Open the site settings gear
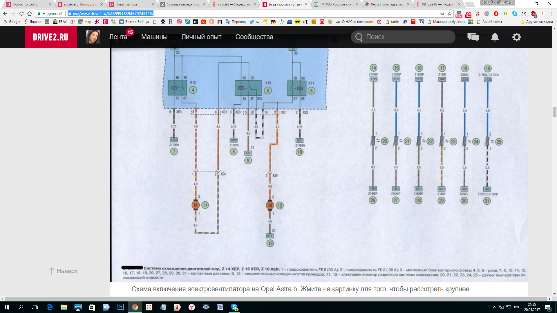The image size is (557, 313). [x=517, y=37]
